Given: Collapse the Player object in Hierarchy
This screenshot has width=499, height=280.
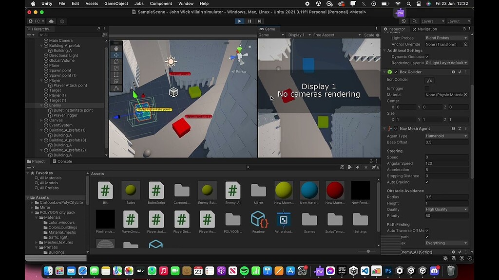Looking at the screenshot, I should point(41,81).
